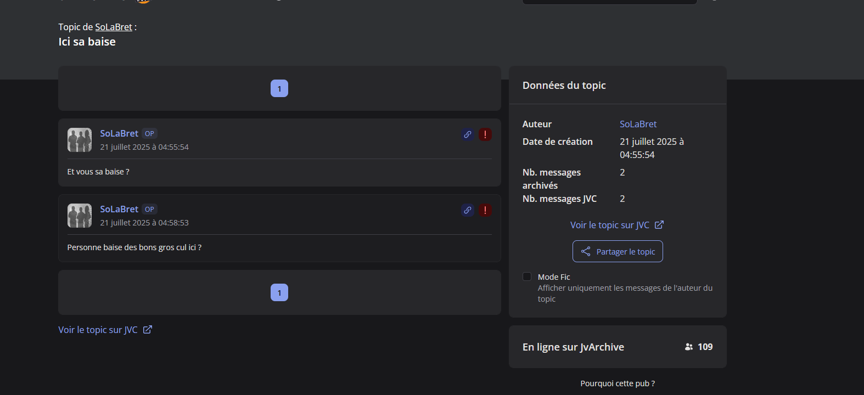Select page 1 in the top pagination

pos(279,88)
